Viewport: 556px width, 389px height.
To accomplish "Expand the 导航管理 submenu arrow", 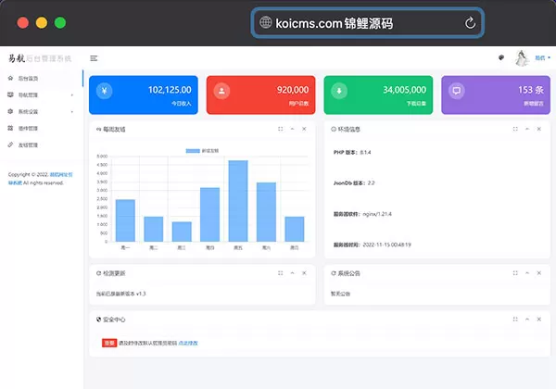I will (x=72, y=95).
